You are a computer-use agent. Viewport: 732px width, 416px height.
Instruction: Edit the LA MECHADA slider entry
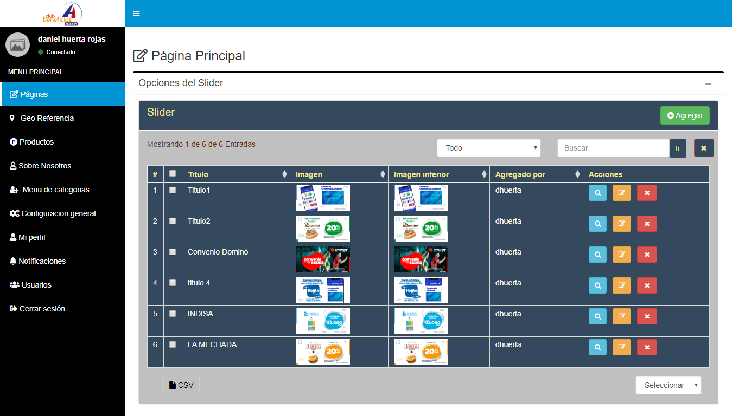pos(622,347)
